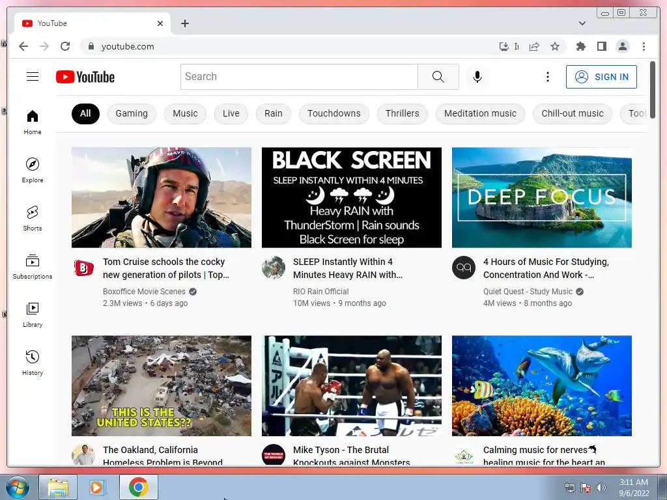Go back with browser back arrow
Screen dimensions: 667x500
coord(23,46)
